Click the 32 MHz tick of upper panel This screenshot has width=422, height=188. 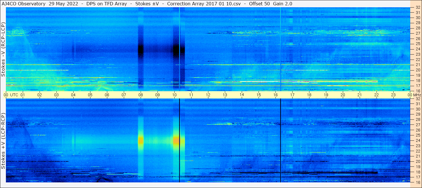pos(418,7)
